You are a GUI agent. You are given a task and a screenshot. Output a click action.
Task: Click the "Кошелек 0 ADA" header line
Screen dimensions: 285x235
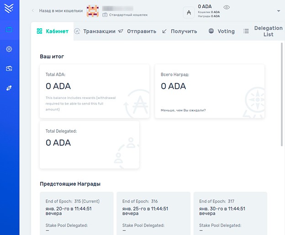click(x=209, y=12)
